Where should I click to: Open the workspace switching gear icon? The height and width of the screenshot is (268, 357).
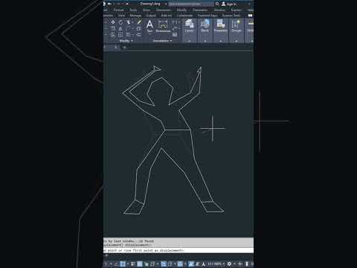tap(229, 264)
